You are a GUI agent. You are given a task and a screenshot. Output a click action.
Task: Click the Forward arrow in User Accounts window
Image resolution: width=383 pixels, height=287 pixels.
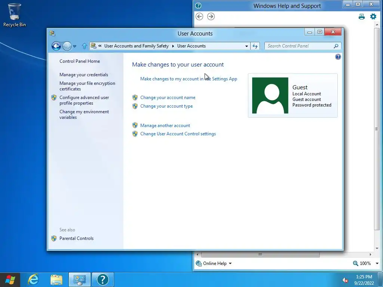tap(67, 46)
